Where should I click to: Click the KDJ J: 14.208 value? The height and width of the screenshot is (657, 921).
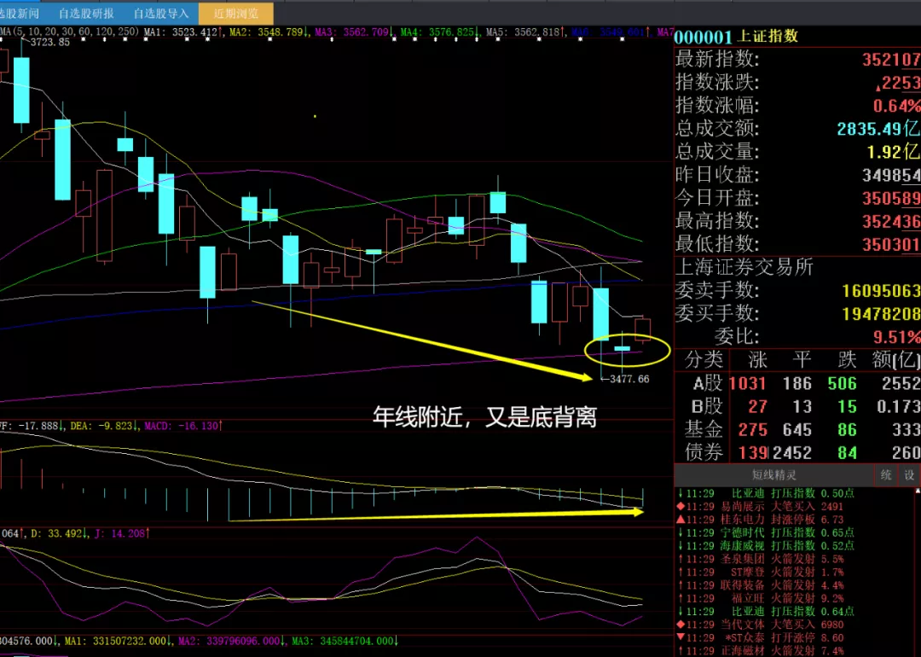[x=122, y=533]
